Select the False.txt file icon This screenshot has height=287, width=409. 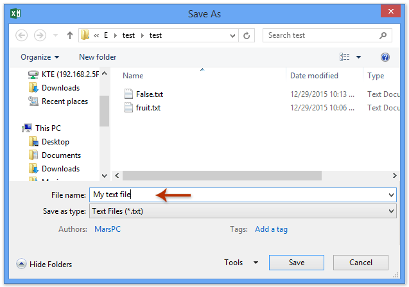(128, 94)
